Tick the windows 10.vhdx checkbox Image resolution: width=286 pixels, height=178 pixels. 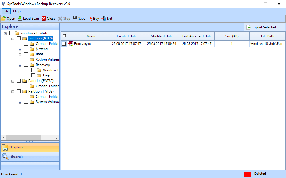11,33
